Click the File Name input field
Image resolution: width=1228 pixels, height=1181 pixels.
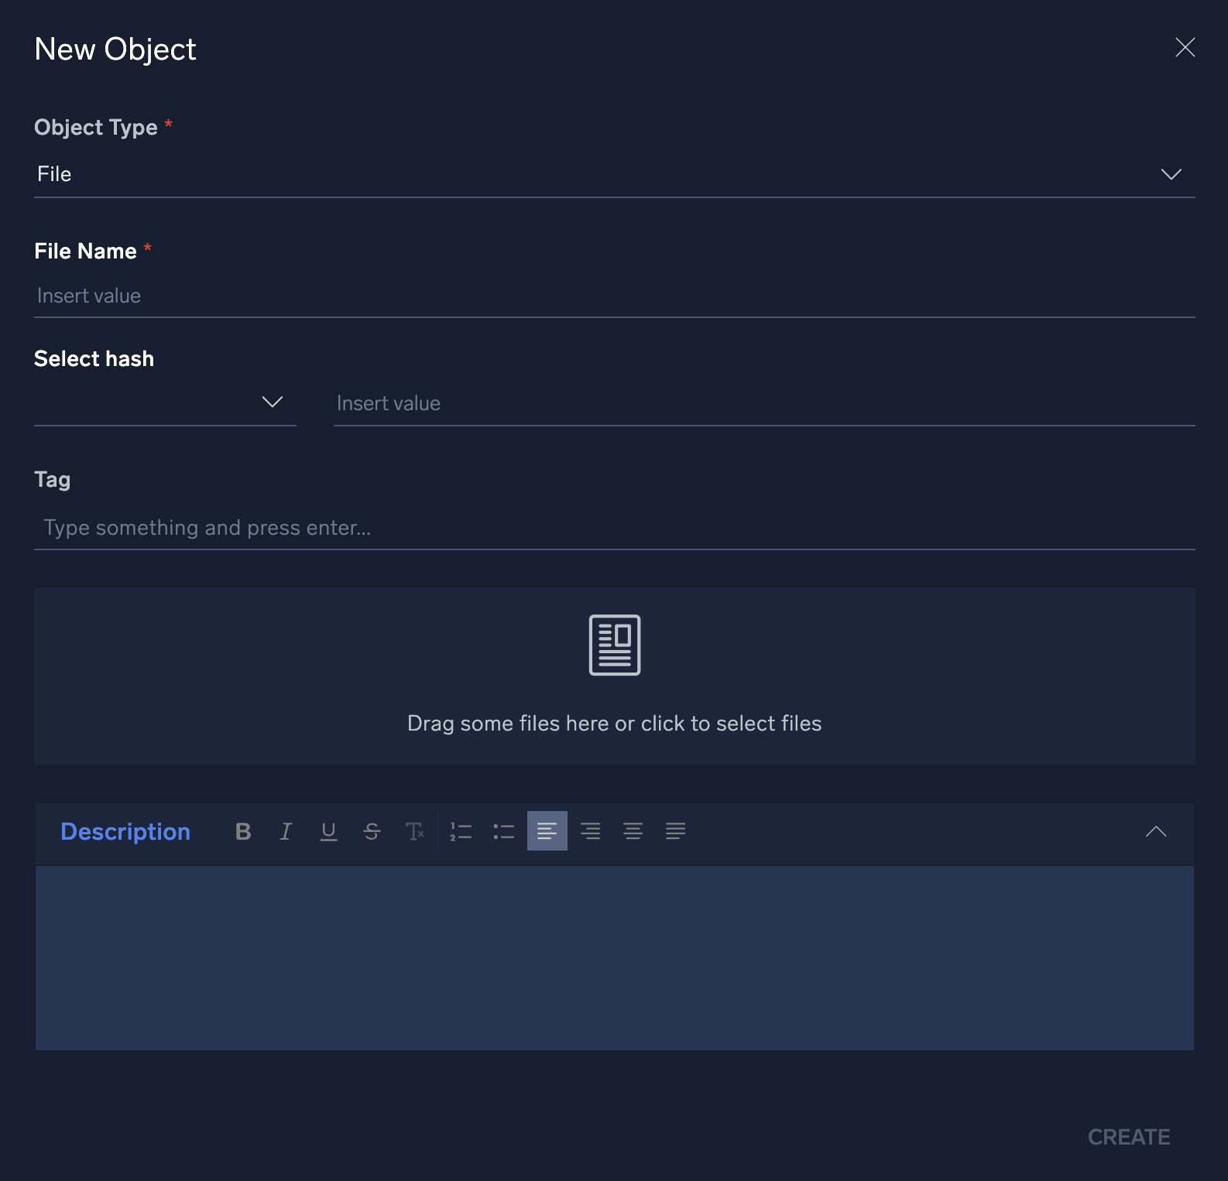(615, 296)
